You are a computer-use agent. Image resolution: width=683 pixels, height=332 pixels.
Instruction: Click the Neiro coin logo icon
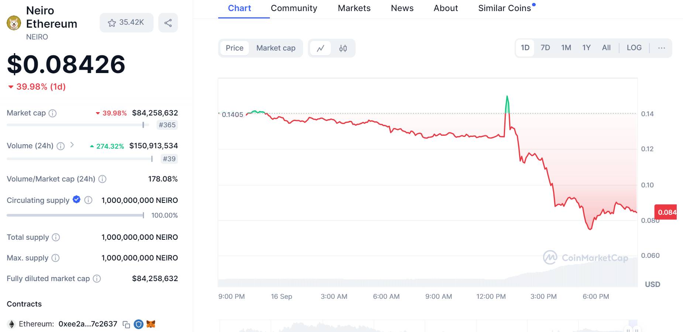point(14,23)
